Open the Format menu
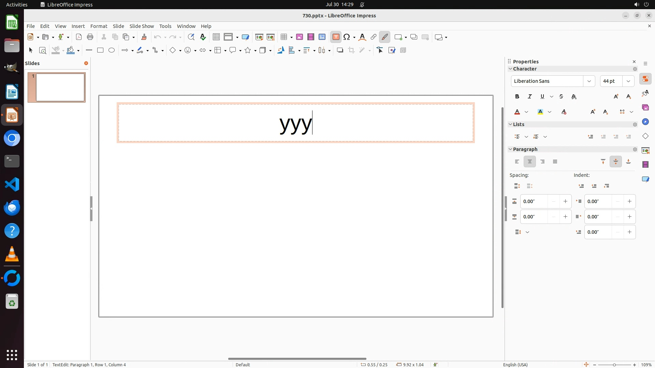The width and height of the screenshot is (655, 368). [99, 26]
